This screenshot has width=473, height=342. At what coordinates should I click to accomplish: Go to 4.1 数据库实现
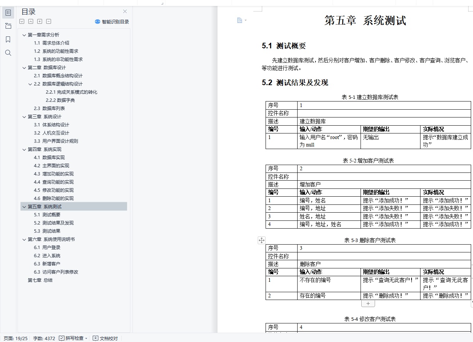point(49,158)
